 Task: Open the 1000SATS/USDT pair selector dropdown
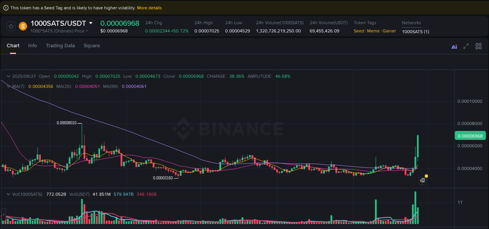(91, 23)
